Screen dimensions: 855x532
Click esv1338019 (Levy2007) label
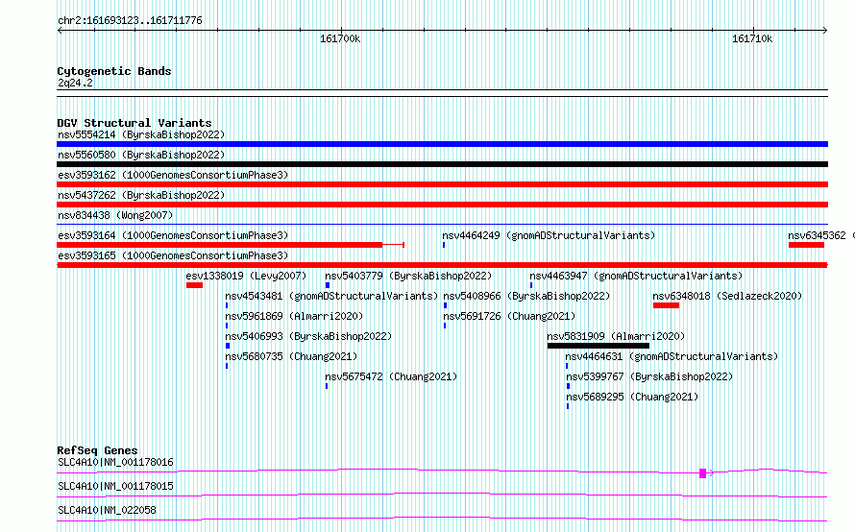point(246,276)
